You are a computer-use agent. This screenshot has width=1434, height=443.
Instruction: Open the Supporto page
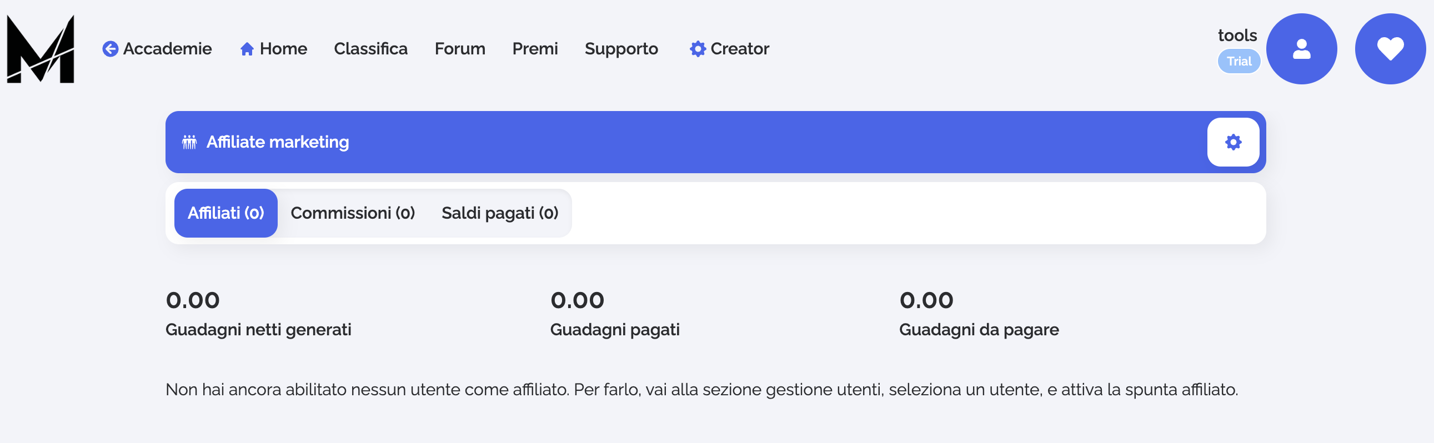pyautogui.click(x=621, y=49)
